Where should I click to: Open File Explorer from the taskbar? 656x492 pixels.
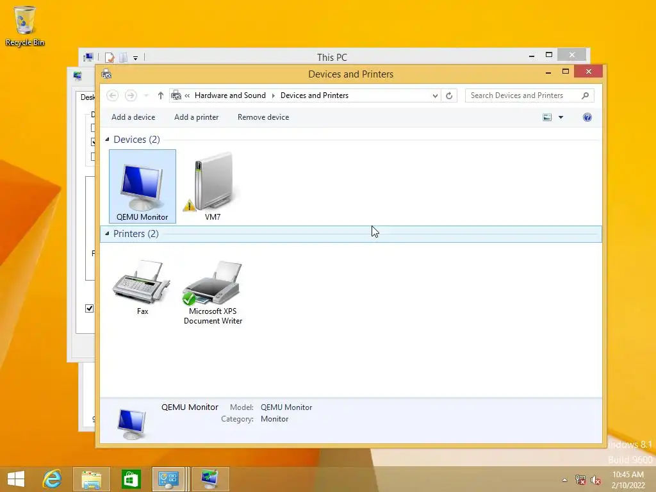[x=92, y=479]
